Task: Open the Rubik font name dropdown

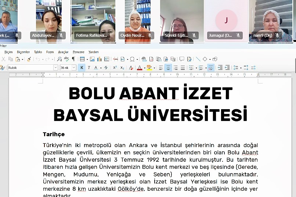Action: (55, 68)
